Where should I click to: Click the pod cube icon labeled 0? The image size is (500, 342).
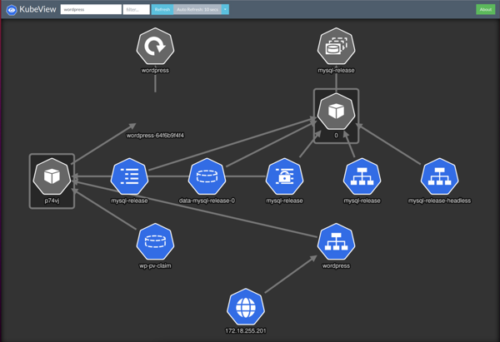click(x=336, y=112)
